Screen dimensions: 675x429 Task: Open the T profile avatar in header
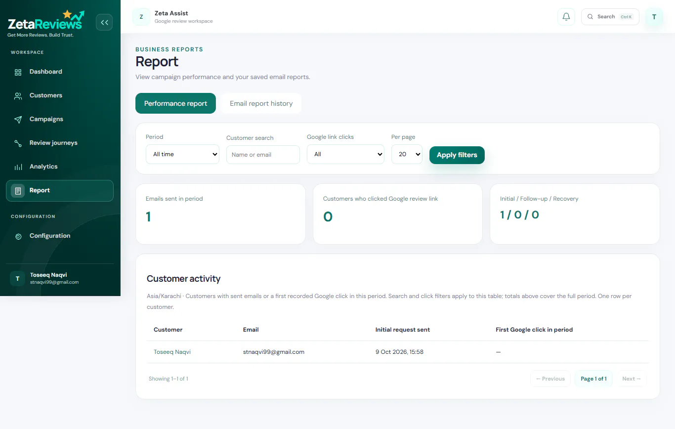pos(654,17)
